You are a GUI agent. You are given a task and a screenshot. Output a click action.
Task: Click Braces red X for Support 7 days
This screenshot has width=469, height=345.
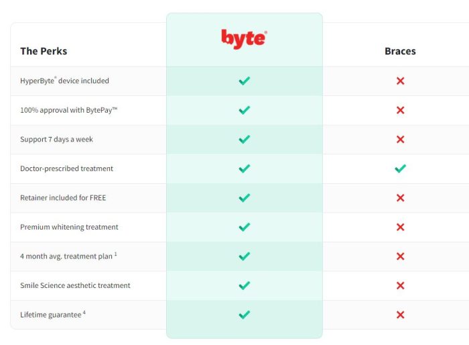tap(400, 140)
